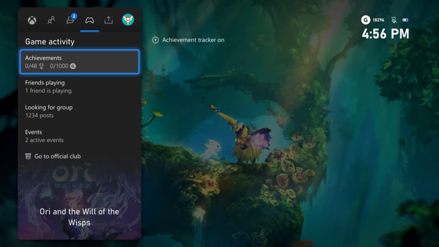This screenshot has width=439, height=247.
Task: Click the Game activity heading
Action: coord(50,42)
